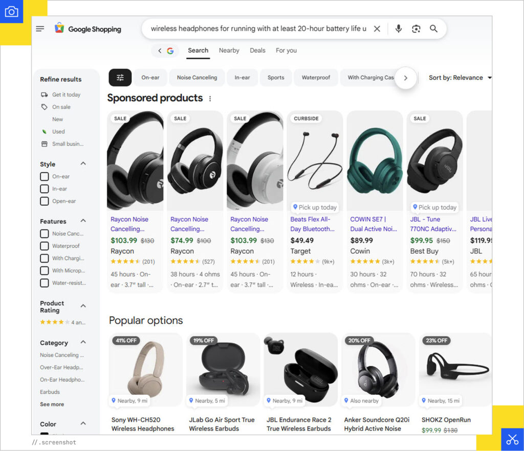Enable the On-ear style checkbox
Viewport: 524px width, 451px height.
click(44, 176)
